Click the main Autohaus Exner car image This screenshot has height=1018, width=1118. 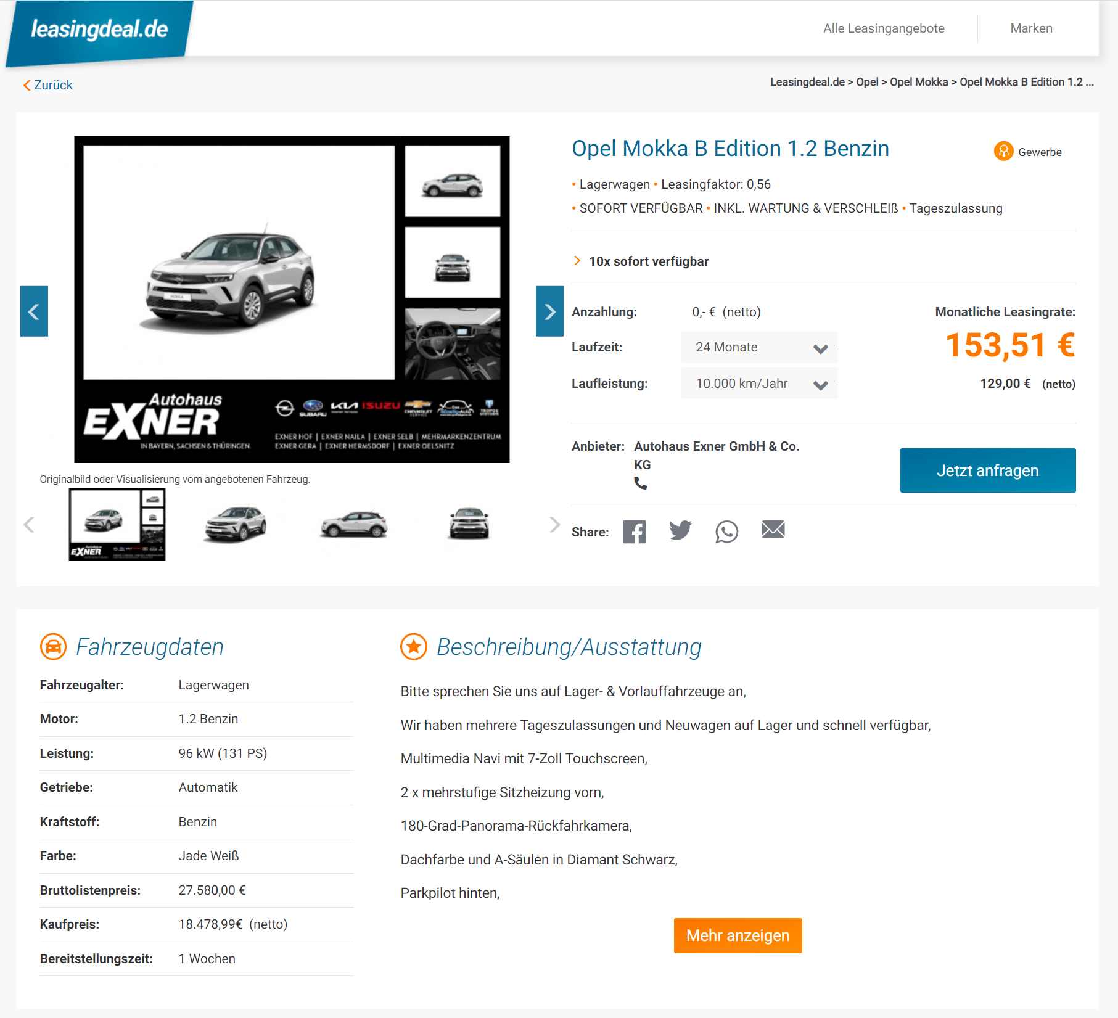(292, 300)
